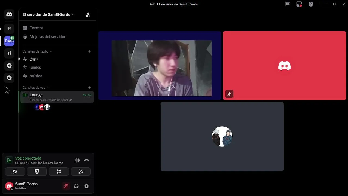Invite people to server icon
Image resolution: width=348 pixels, height=196 pixels.
88,15
